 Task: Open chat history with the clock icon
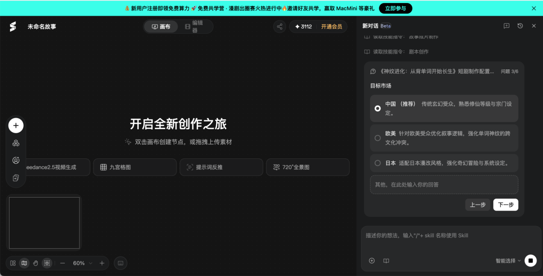520,26
